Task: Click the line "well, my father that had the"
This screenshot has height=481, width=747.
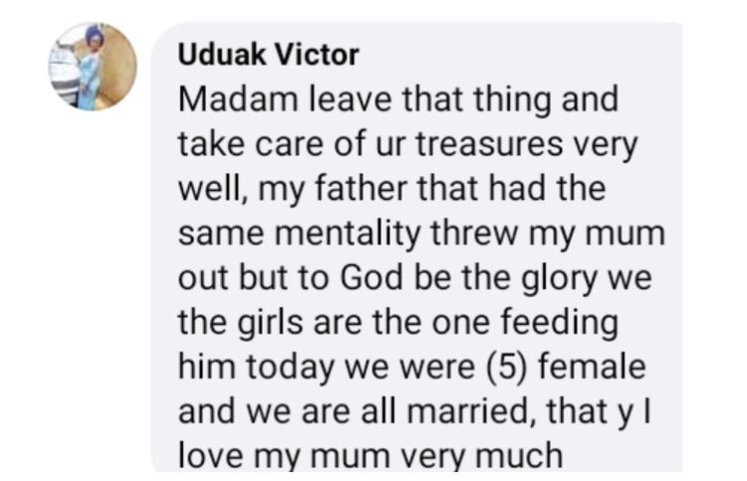Action: click(398, 188)
